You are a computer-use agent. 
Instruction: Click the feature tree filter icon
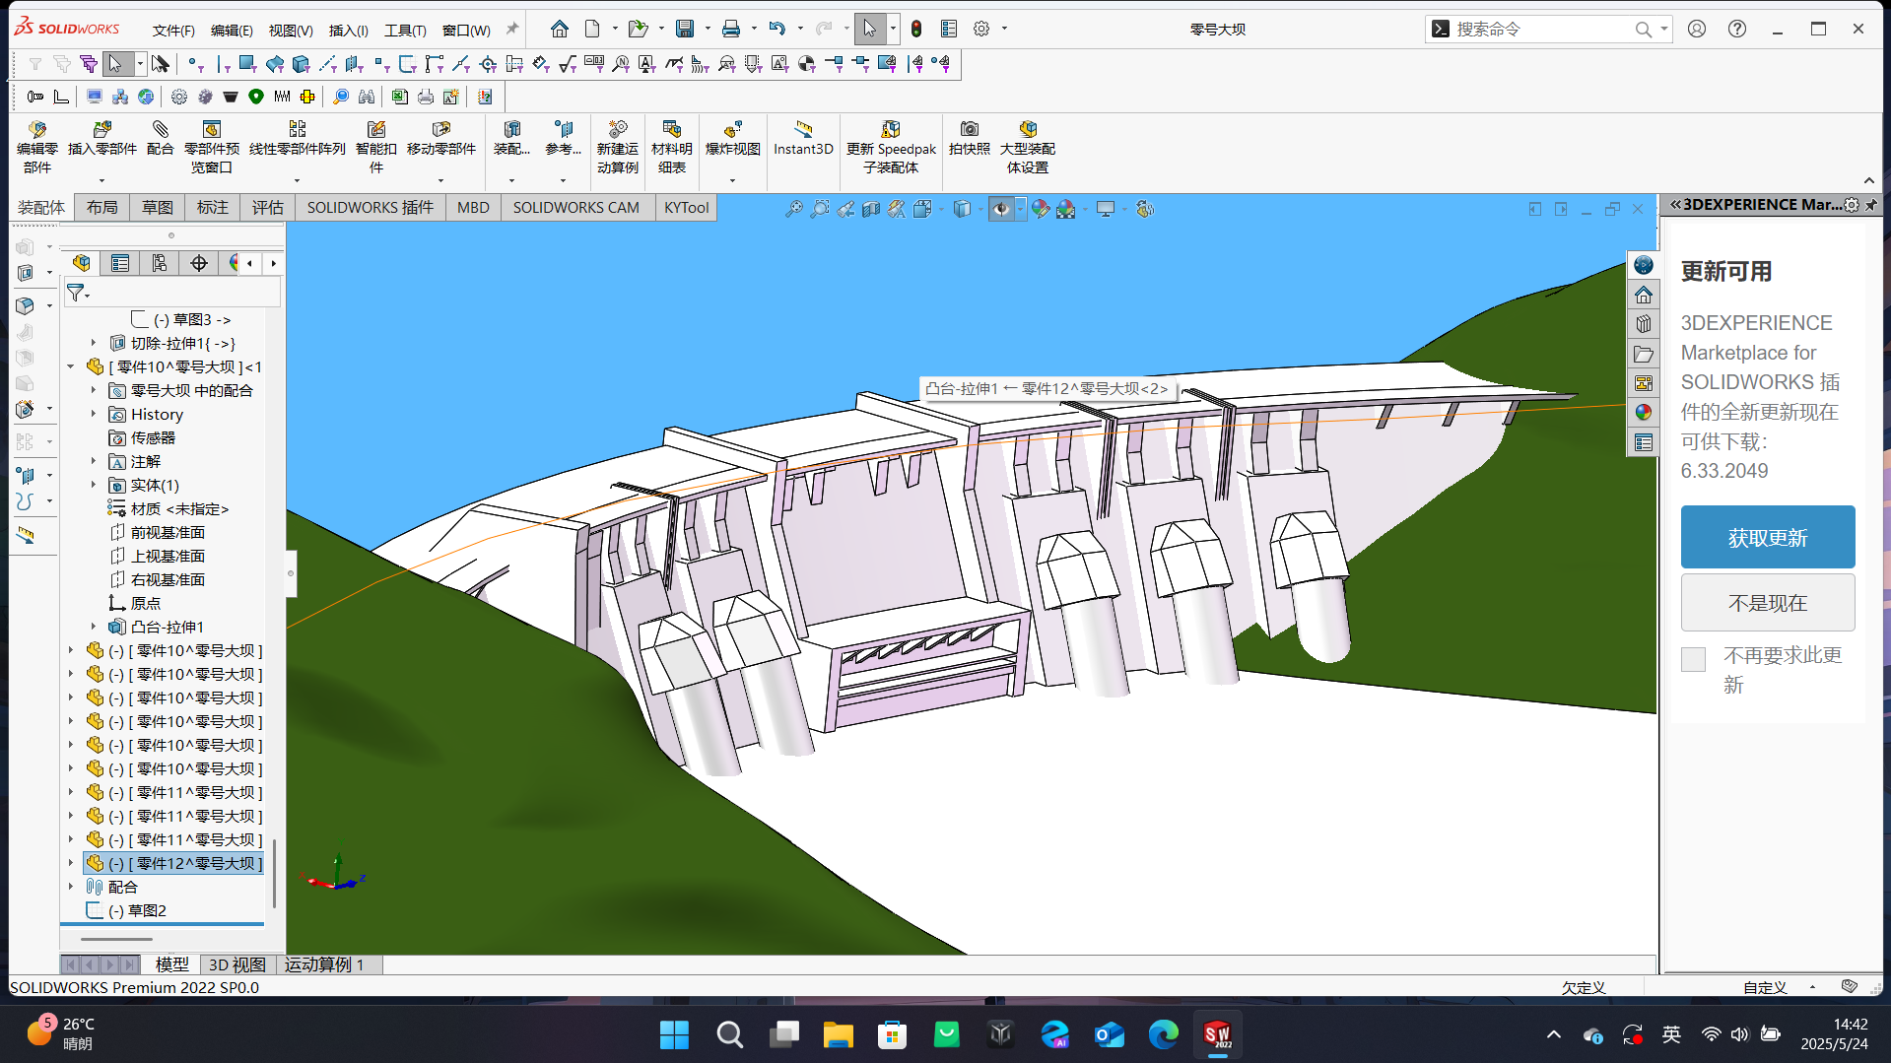76,293
